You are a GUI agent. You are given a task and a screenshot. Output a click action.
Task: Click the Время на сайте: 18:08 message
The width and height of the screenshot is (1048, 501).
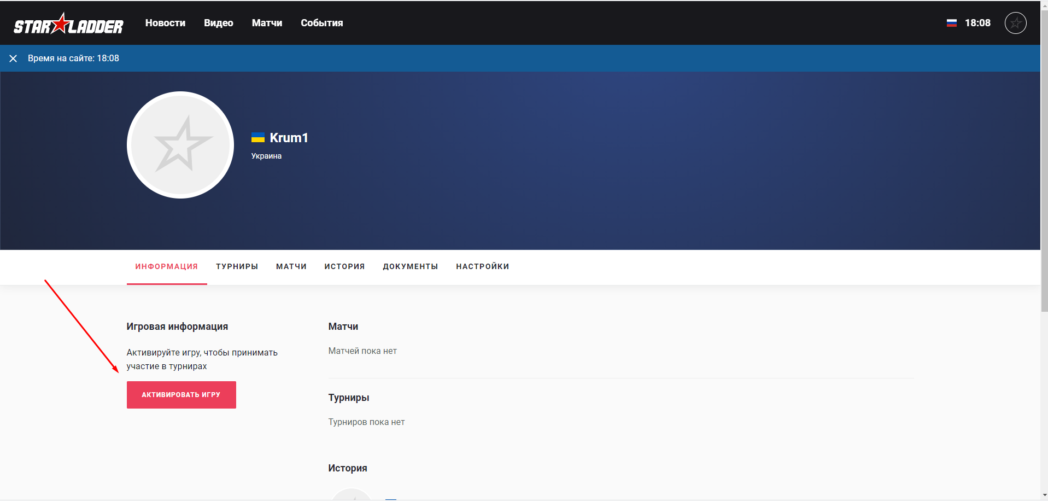[x=73, y=59]
